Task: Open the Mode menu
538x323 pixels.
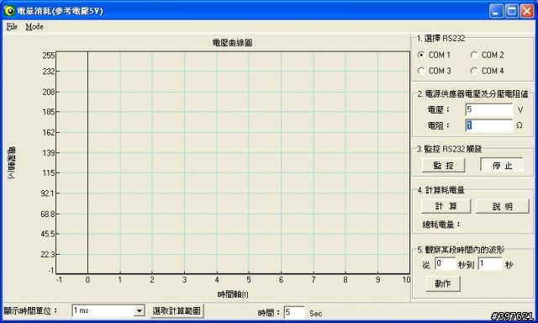Action: pyautogui.click(x=34, y=26)
